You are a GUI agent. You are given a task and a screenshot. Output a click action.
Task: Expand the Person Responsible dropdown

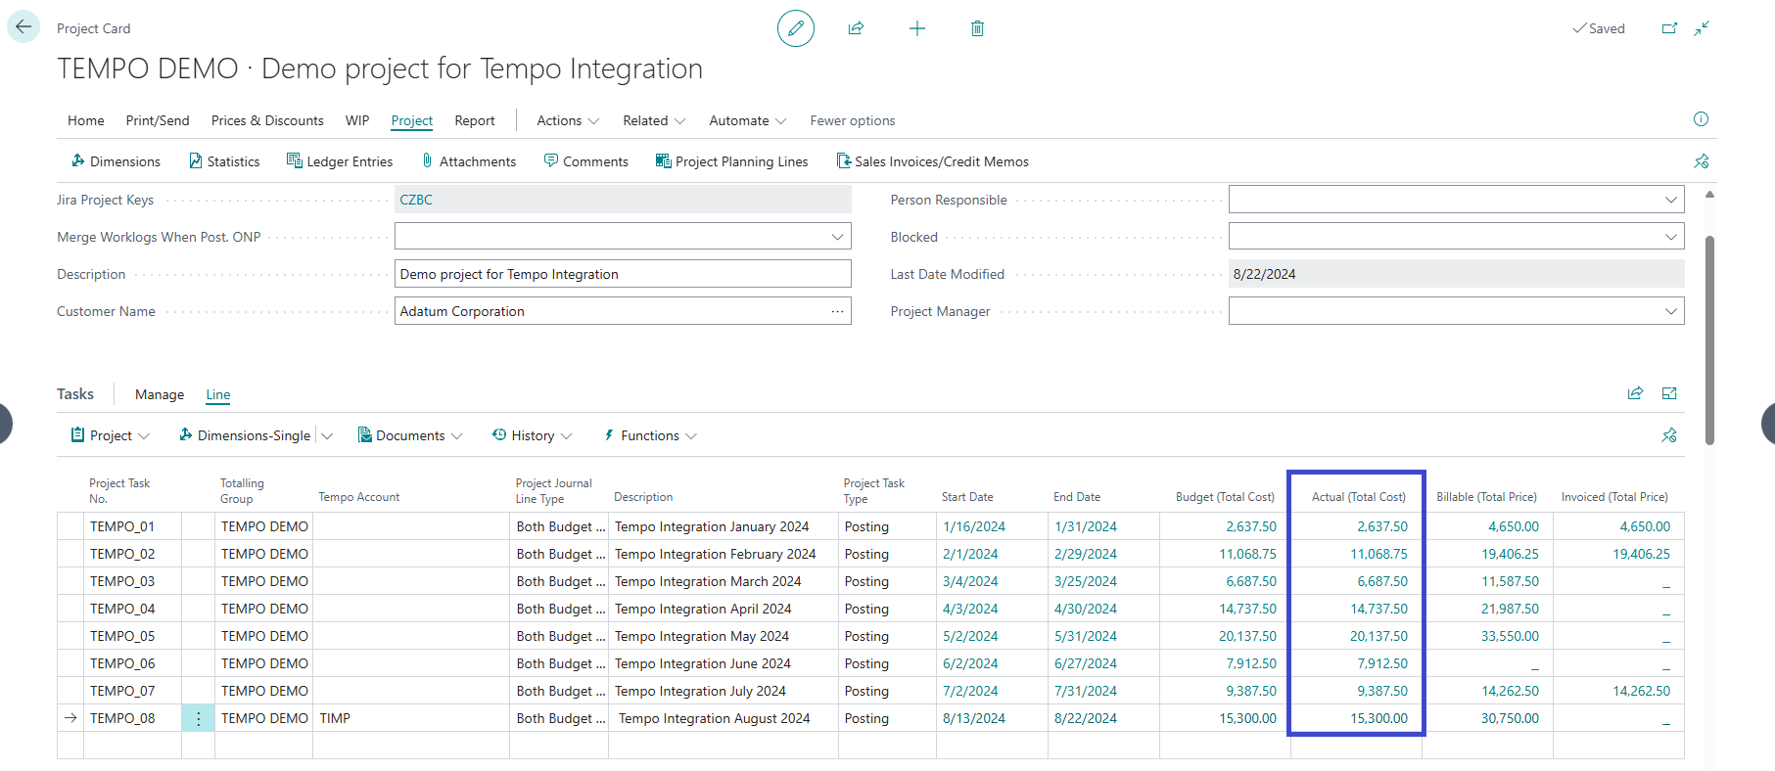(x=1670, y=200)
